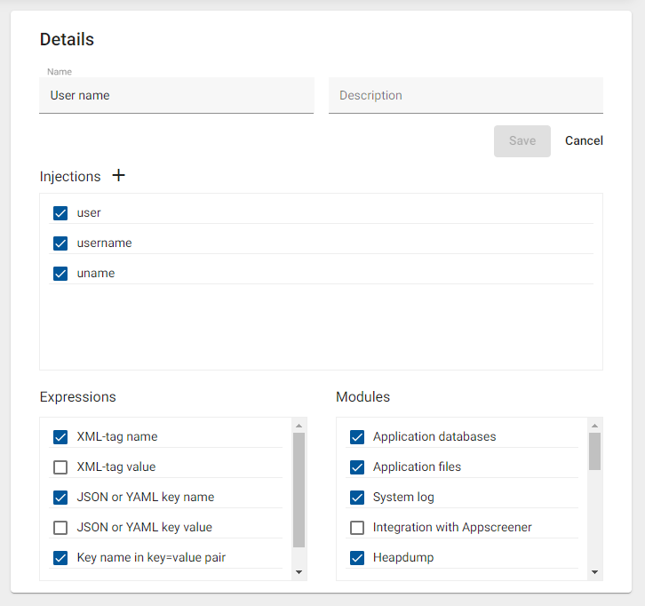Toggle the 'uname' injection checkbox
The width and height of the screenshot is (645, 606).
(x=60, y=273)
